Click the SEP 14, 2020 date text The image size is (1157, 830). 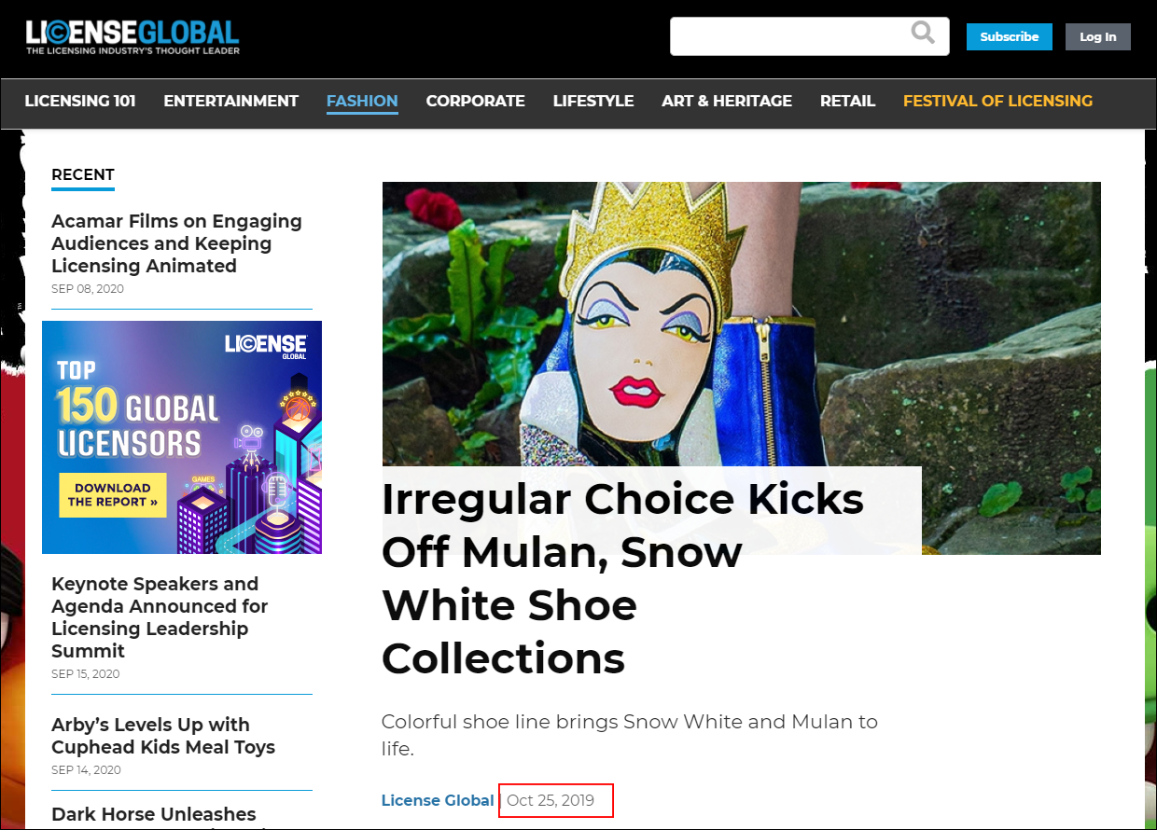coord(87,770)
